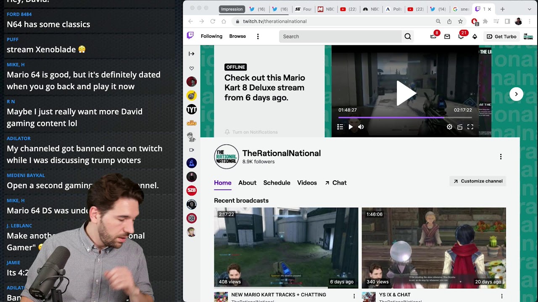Image resolution: width=538 pixels, height=302 pixels.
Task: Click the Twitch search field
Action: 340,36
